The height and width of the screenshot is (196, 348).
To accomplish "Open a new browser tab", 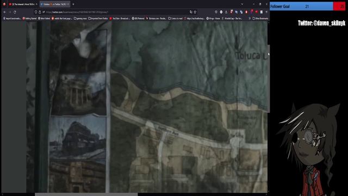I will pyautogui.click(x=73, y=4).
